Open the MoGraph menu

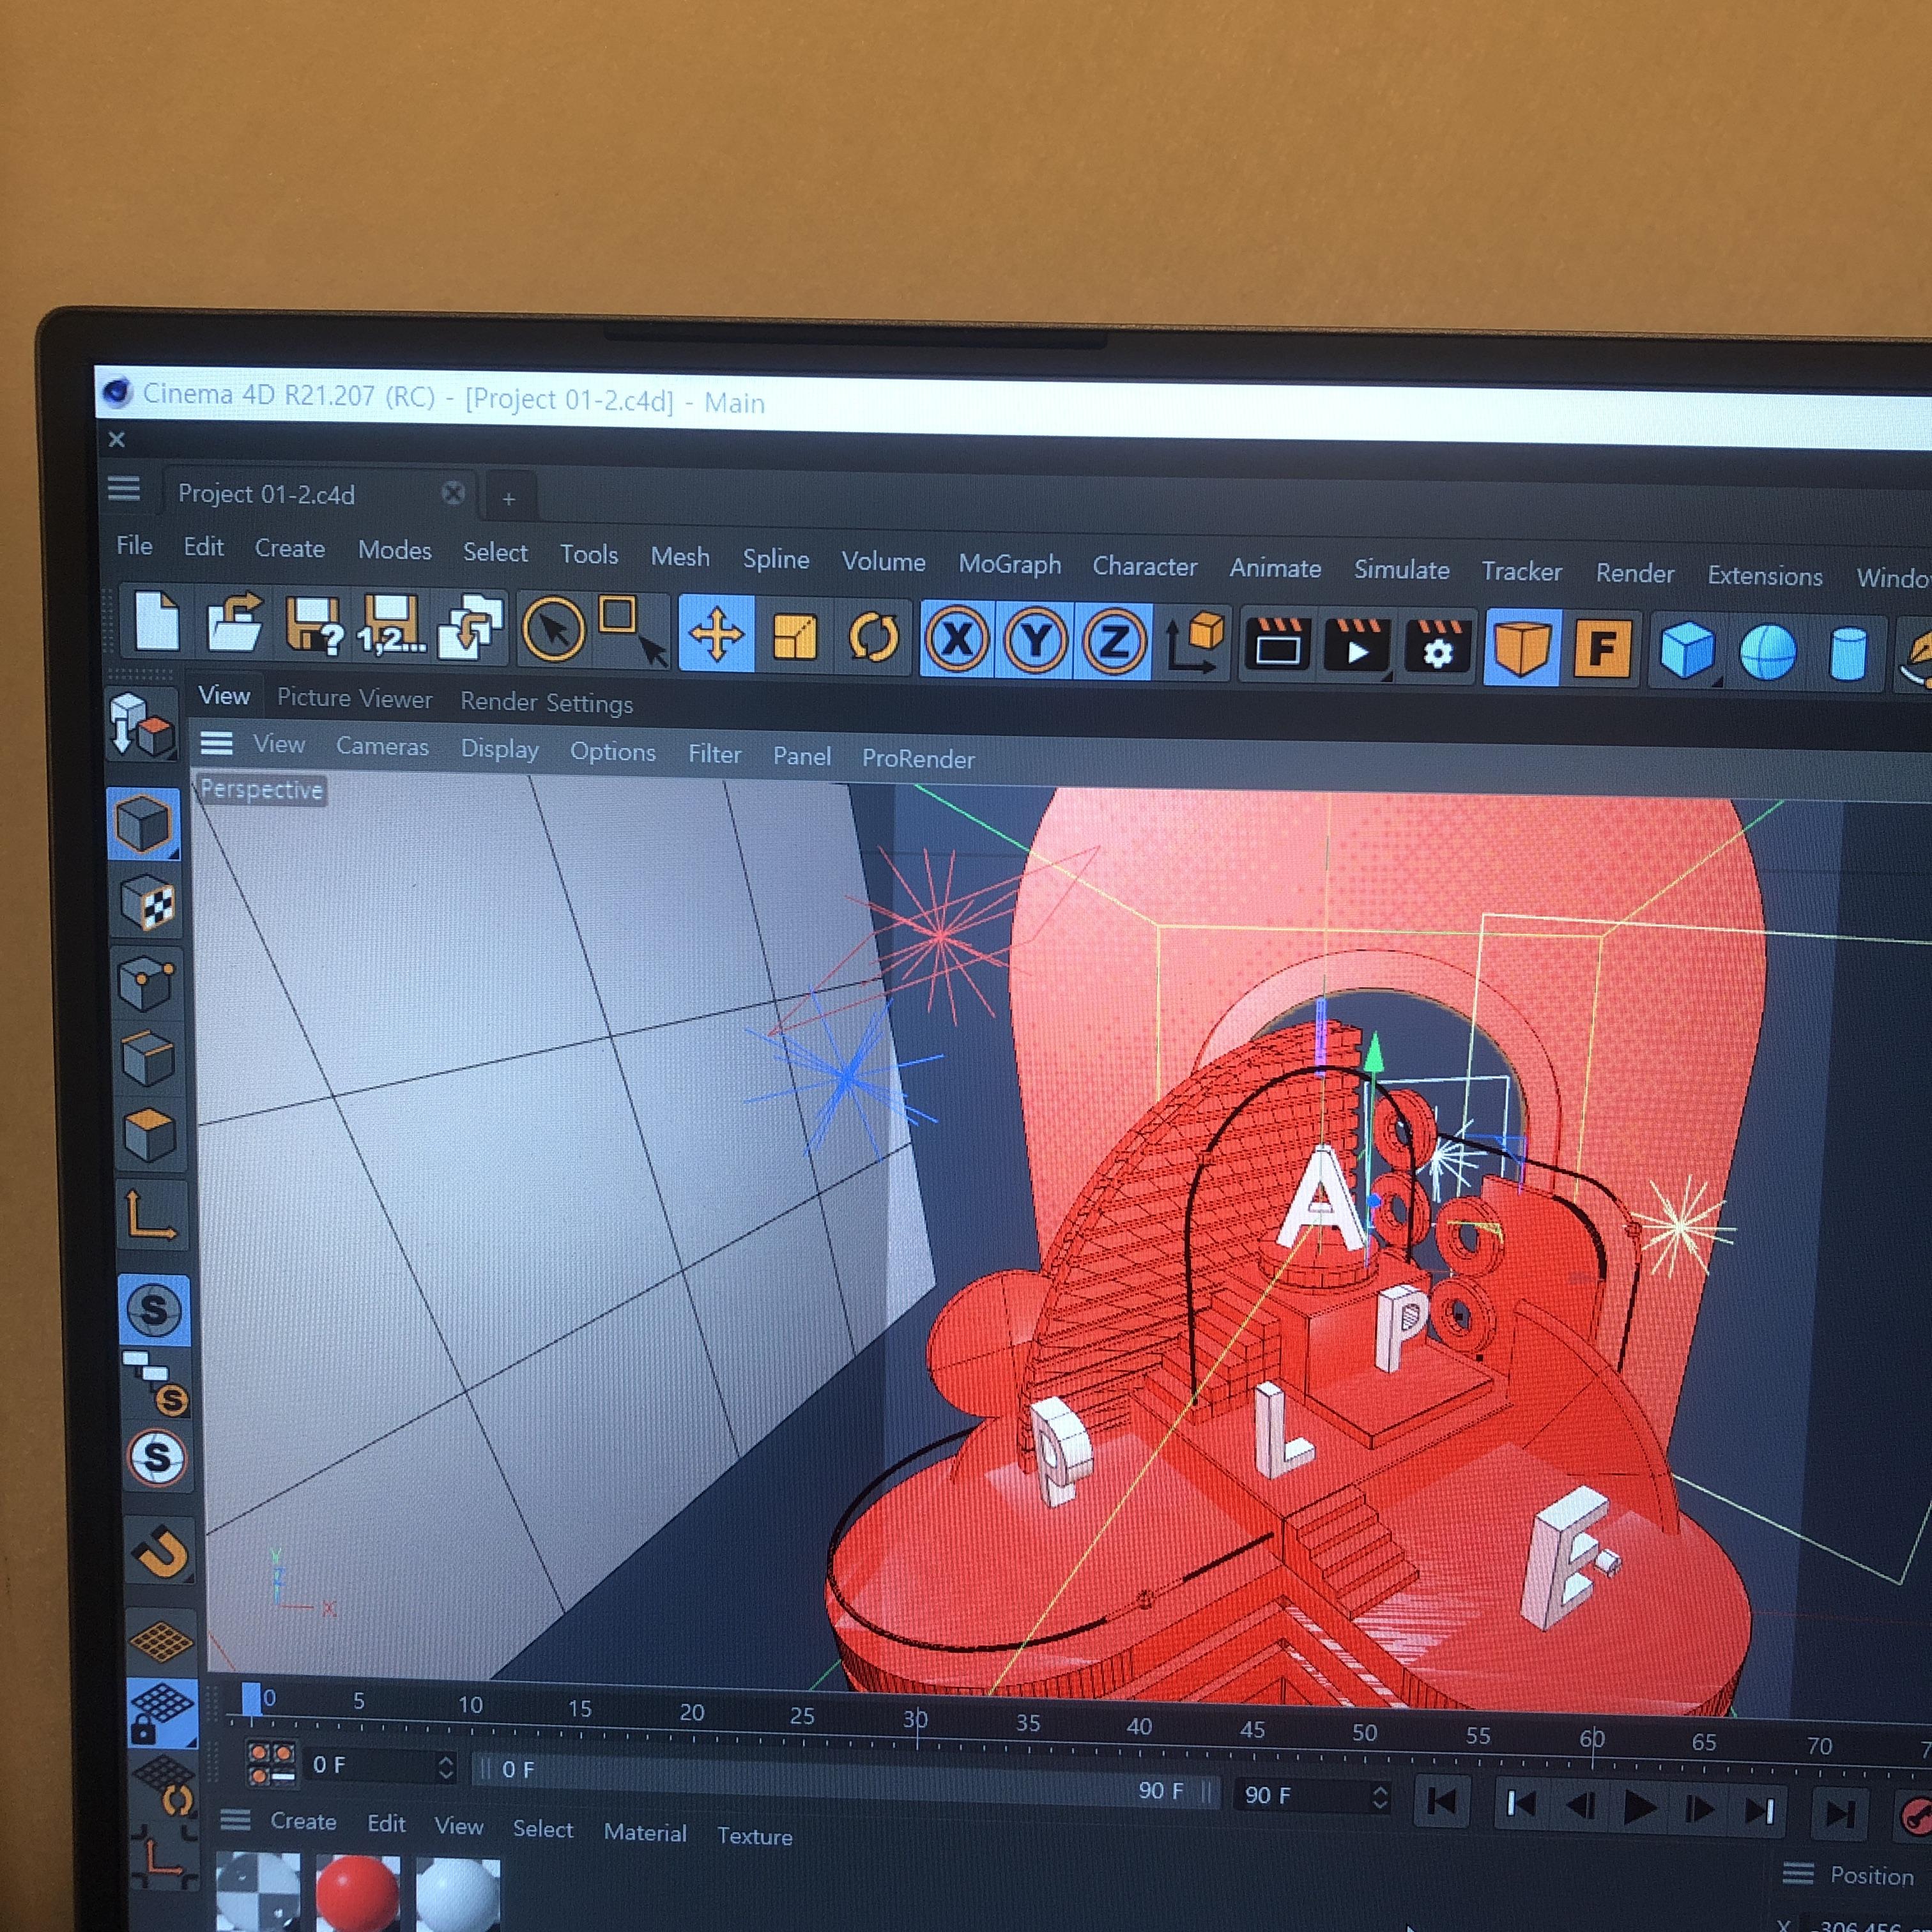[x=1009, y=564]
